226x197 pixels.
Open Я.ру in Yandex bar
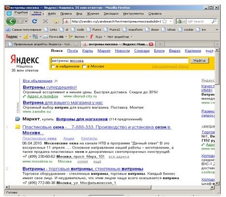(x=96, y=37)
